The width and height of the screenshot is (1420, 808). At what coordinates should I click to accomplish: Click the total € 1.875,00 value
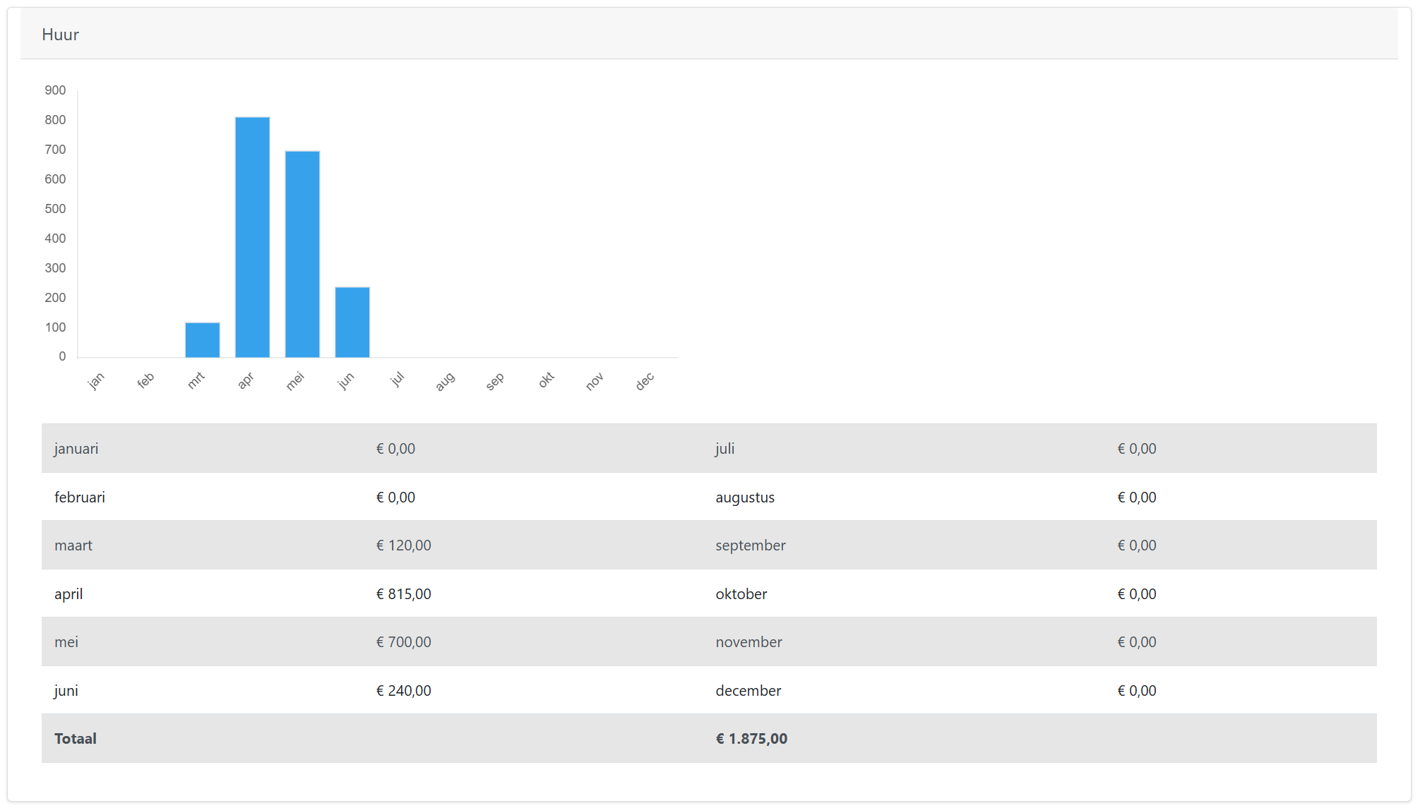pos(751,739)
